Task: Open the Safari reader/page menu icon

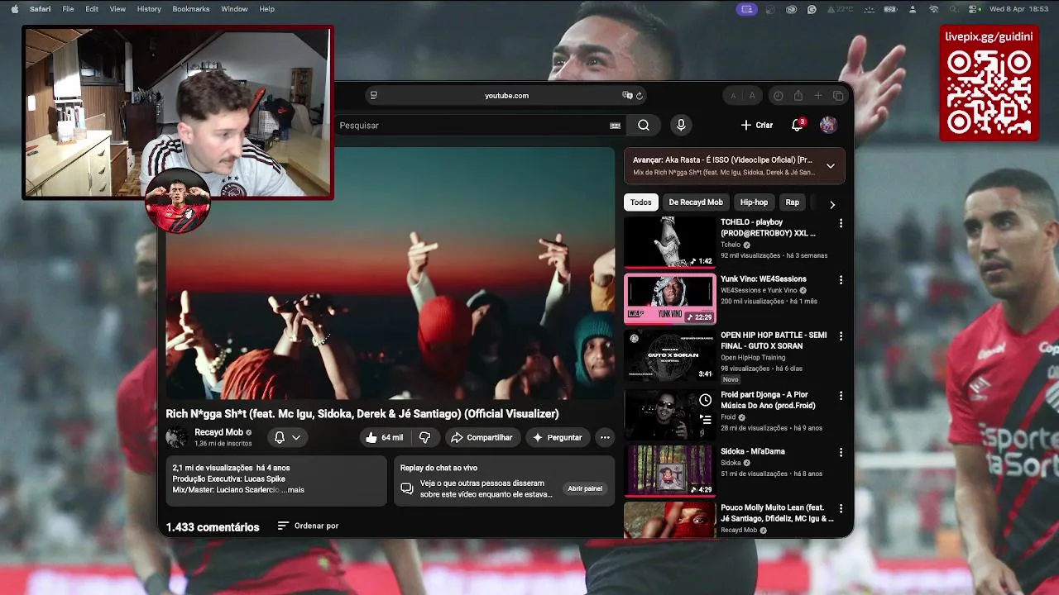Action: 374,96
